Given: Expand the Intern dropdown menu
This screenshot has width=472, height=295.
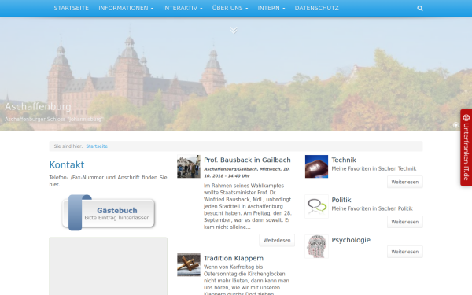Looking at the screenshot, I should pyautogui.click(x=271, y=8).
